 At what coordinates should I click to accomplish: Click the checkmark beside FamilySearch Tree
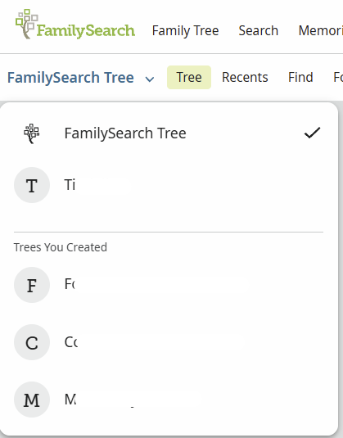pyautogui.click(x=312, y=133)
